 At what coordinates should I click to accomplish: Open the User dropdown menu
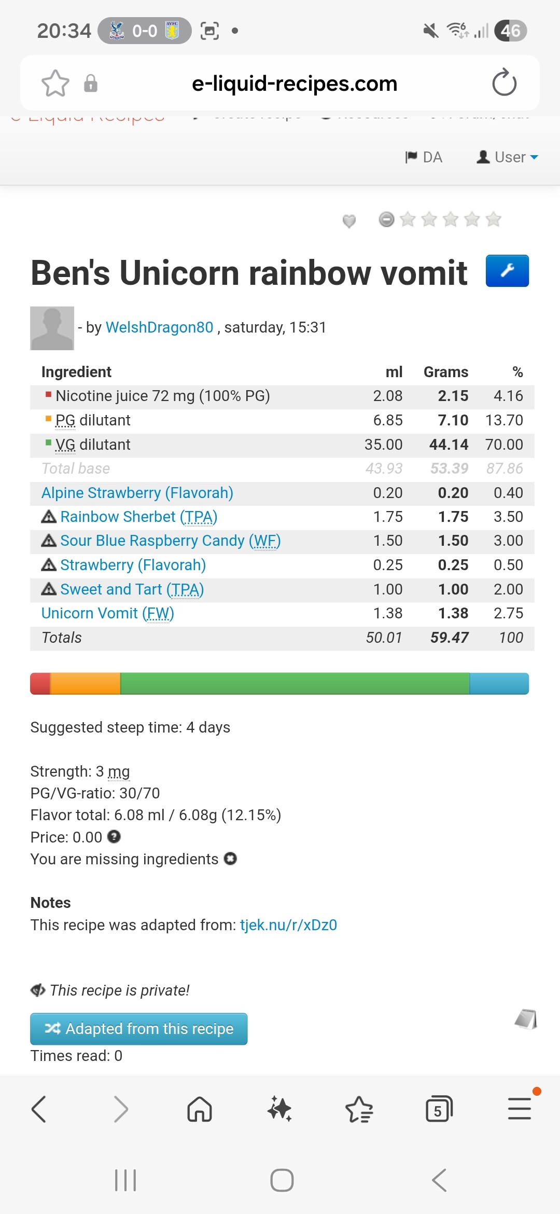pos(508,157)
